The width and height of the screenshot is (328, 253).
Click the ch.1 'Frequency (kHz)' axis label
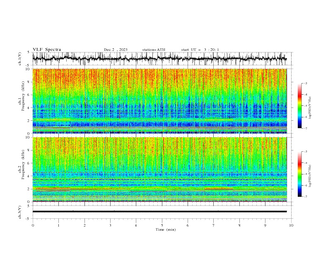pyautogui.click(x=23, y=96)
